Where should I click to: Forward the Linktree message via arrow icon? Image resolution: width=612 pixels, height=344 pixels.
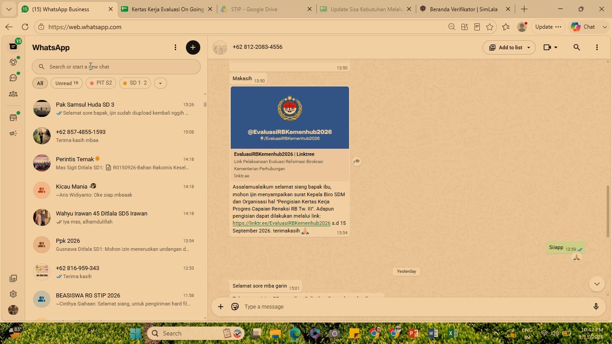coord(357,161)
